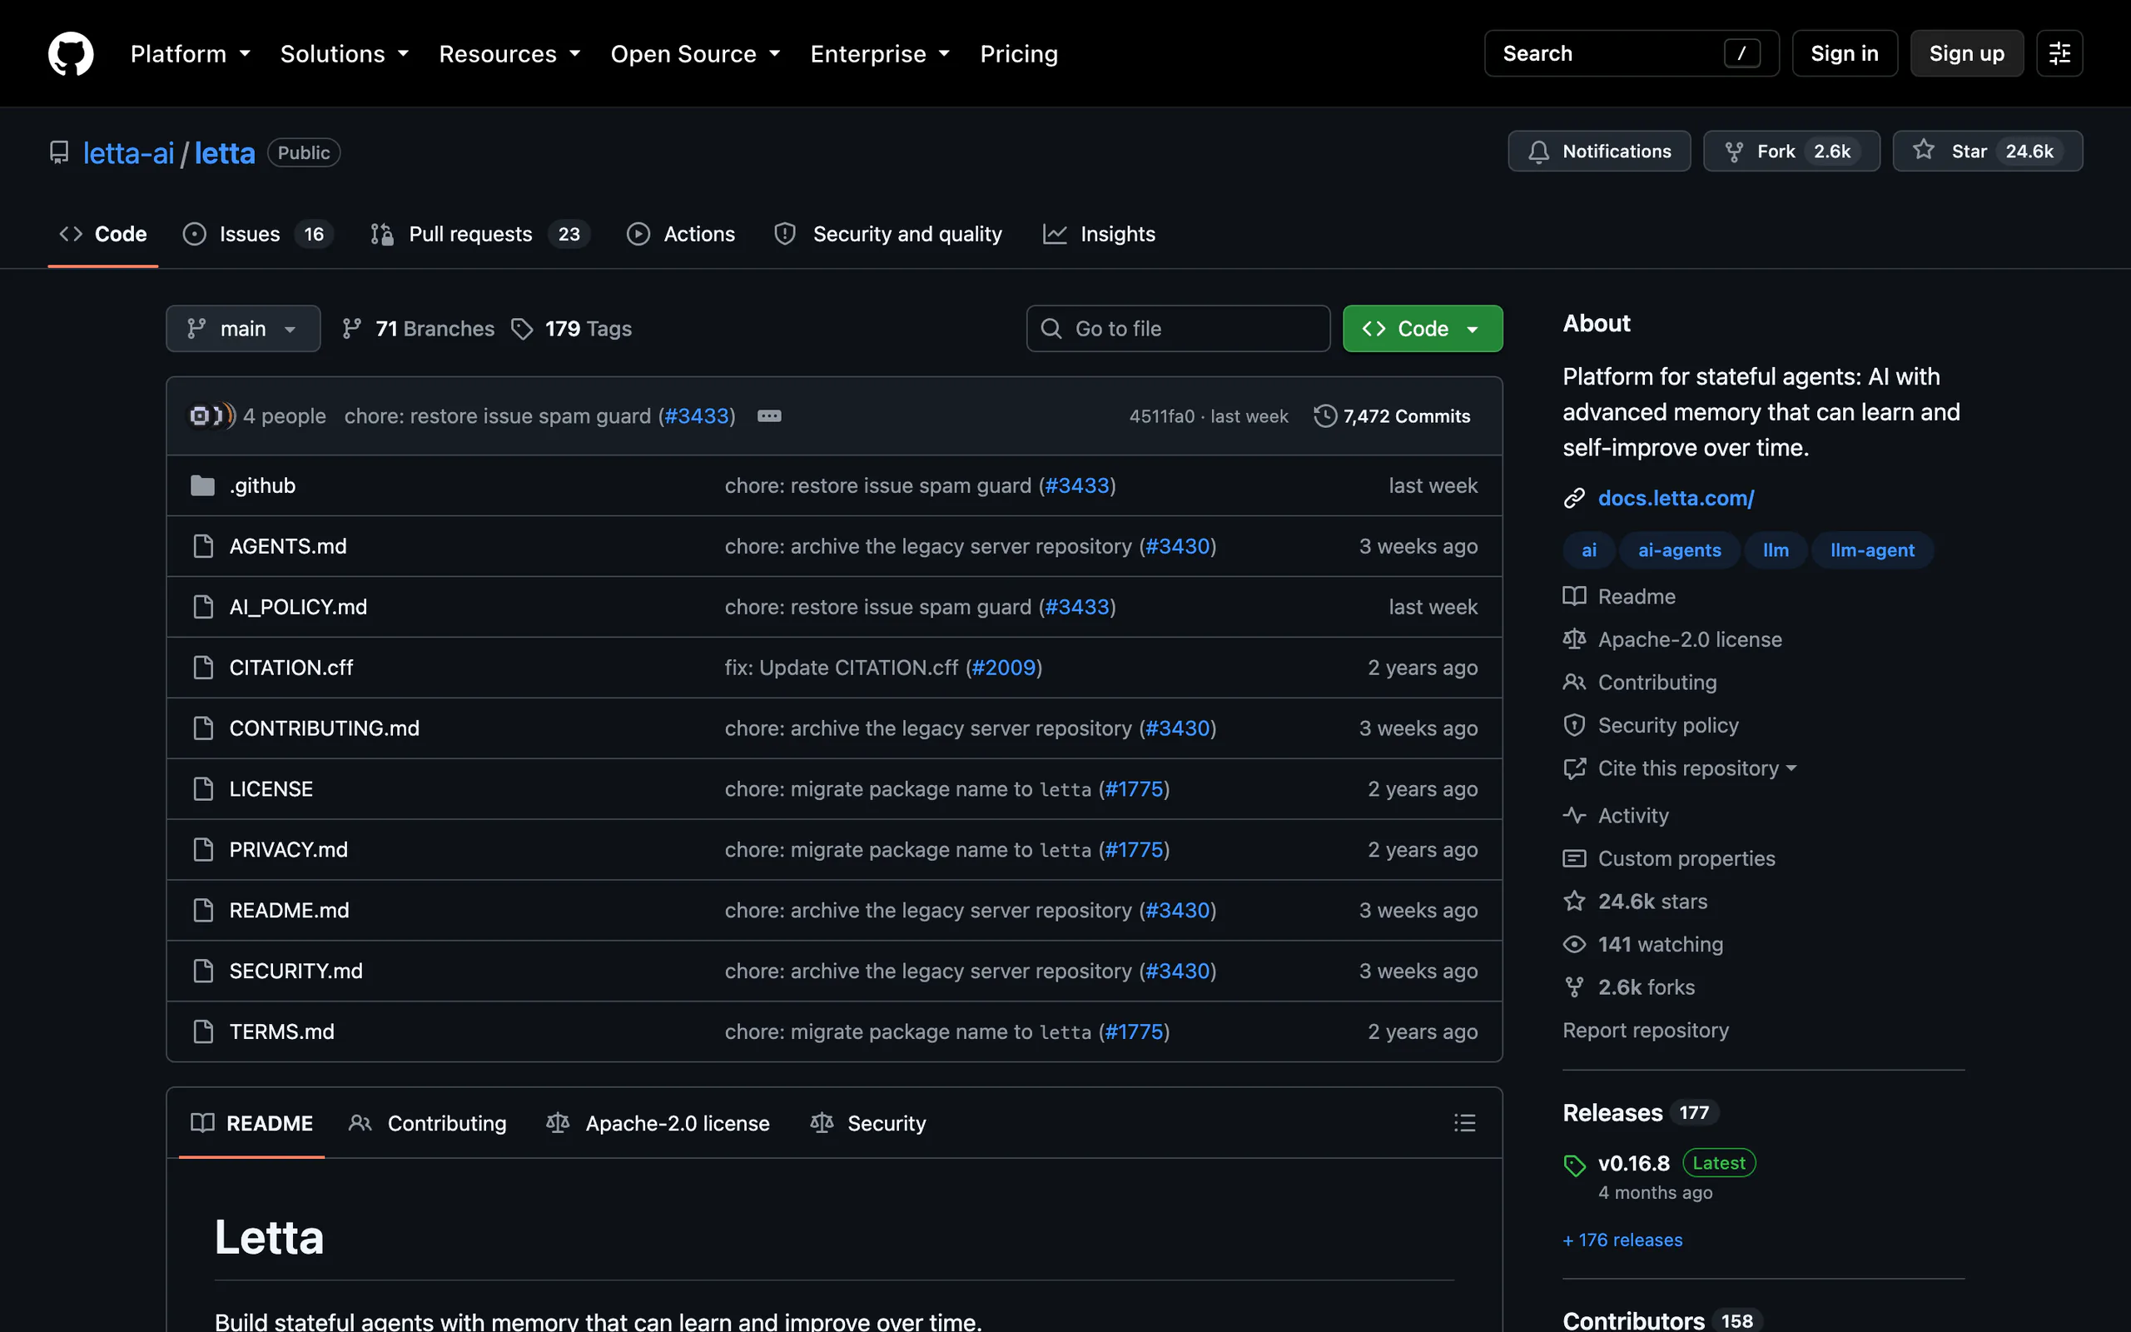Select the Apache-2.0 license tab in README panel
This screenshot has height=1332, width=2131.
pos(658,1123)
